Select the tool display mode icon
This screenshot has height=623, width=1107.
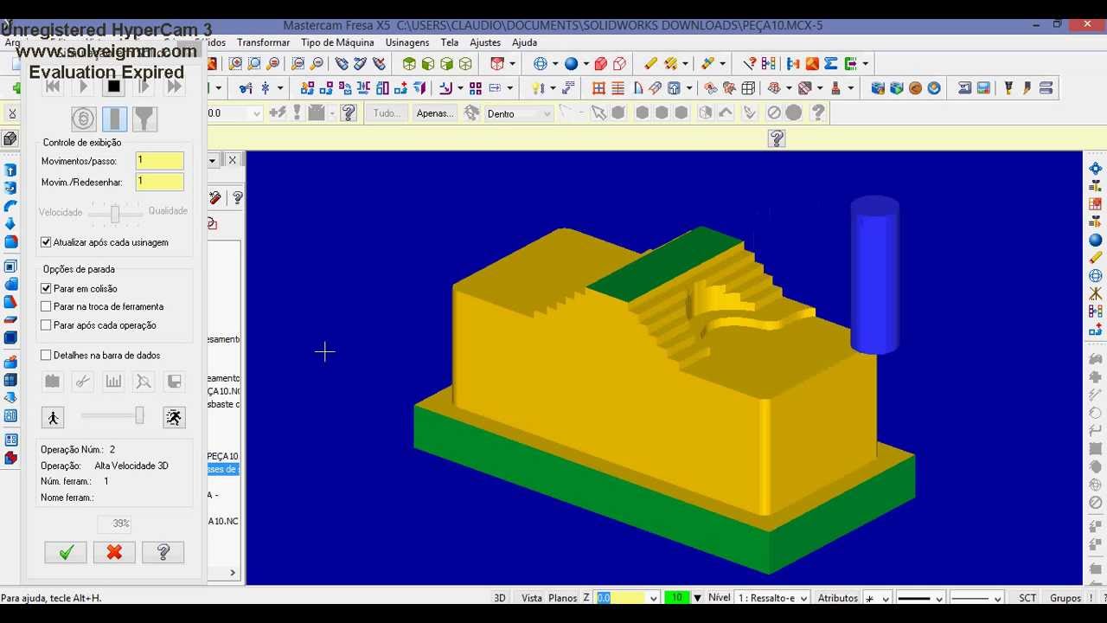tap(114, 119)
